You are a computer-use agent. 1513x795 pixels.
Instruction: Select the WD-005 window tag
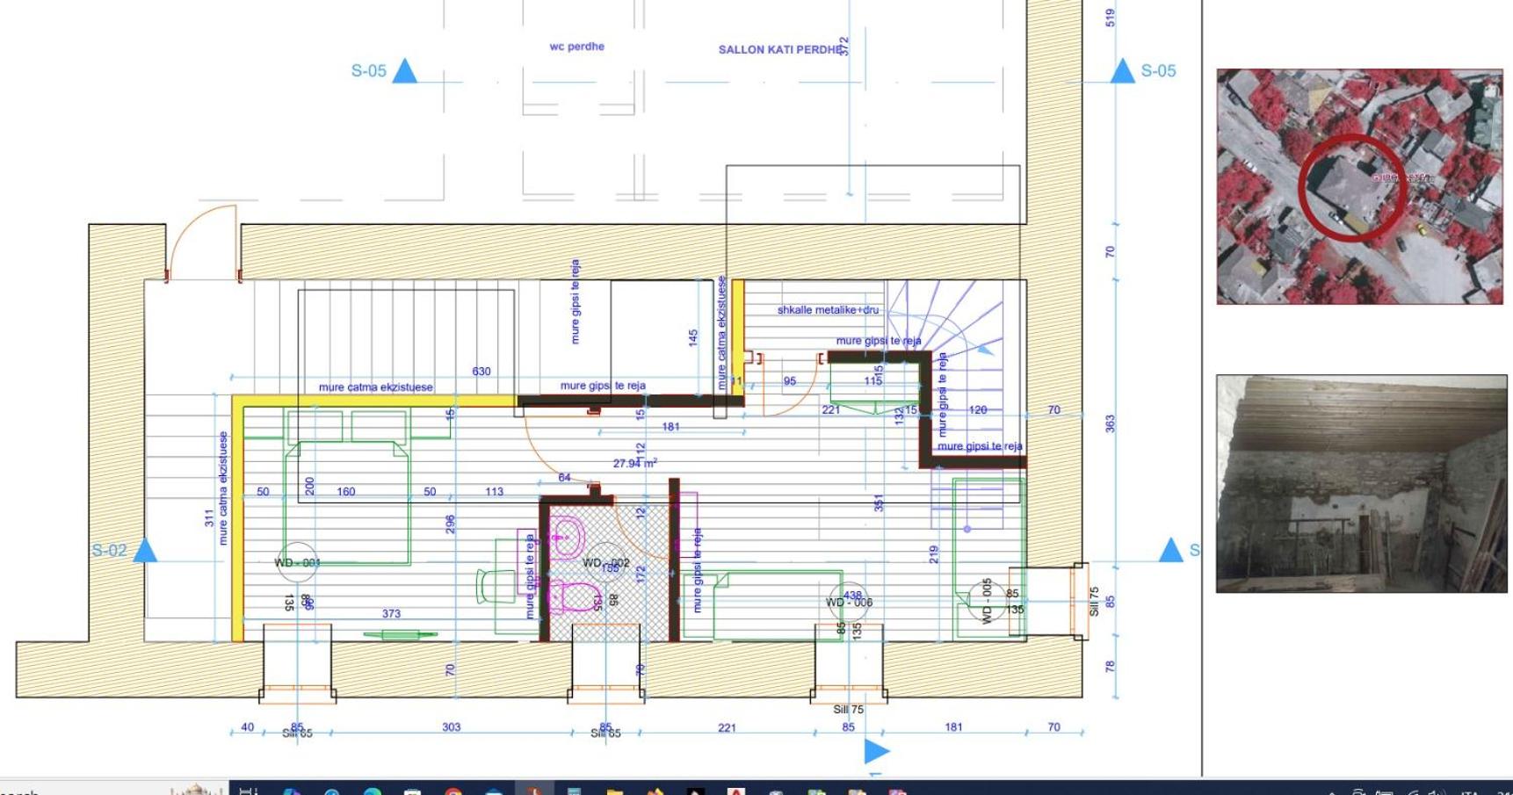click(x=987, y=601)
